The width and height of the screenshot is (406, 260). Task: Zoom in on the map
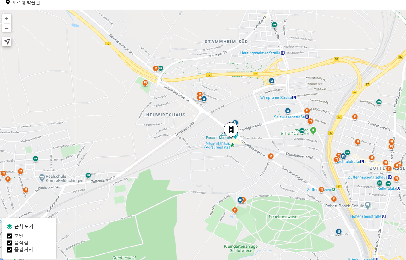tap(7, 19)
